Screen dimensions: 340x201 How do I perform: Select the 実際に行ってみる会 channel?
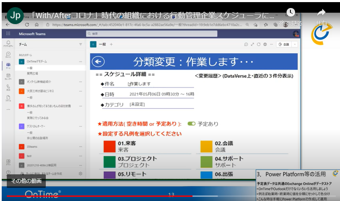click(37, 118)
